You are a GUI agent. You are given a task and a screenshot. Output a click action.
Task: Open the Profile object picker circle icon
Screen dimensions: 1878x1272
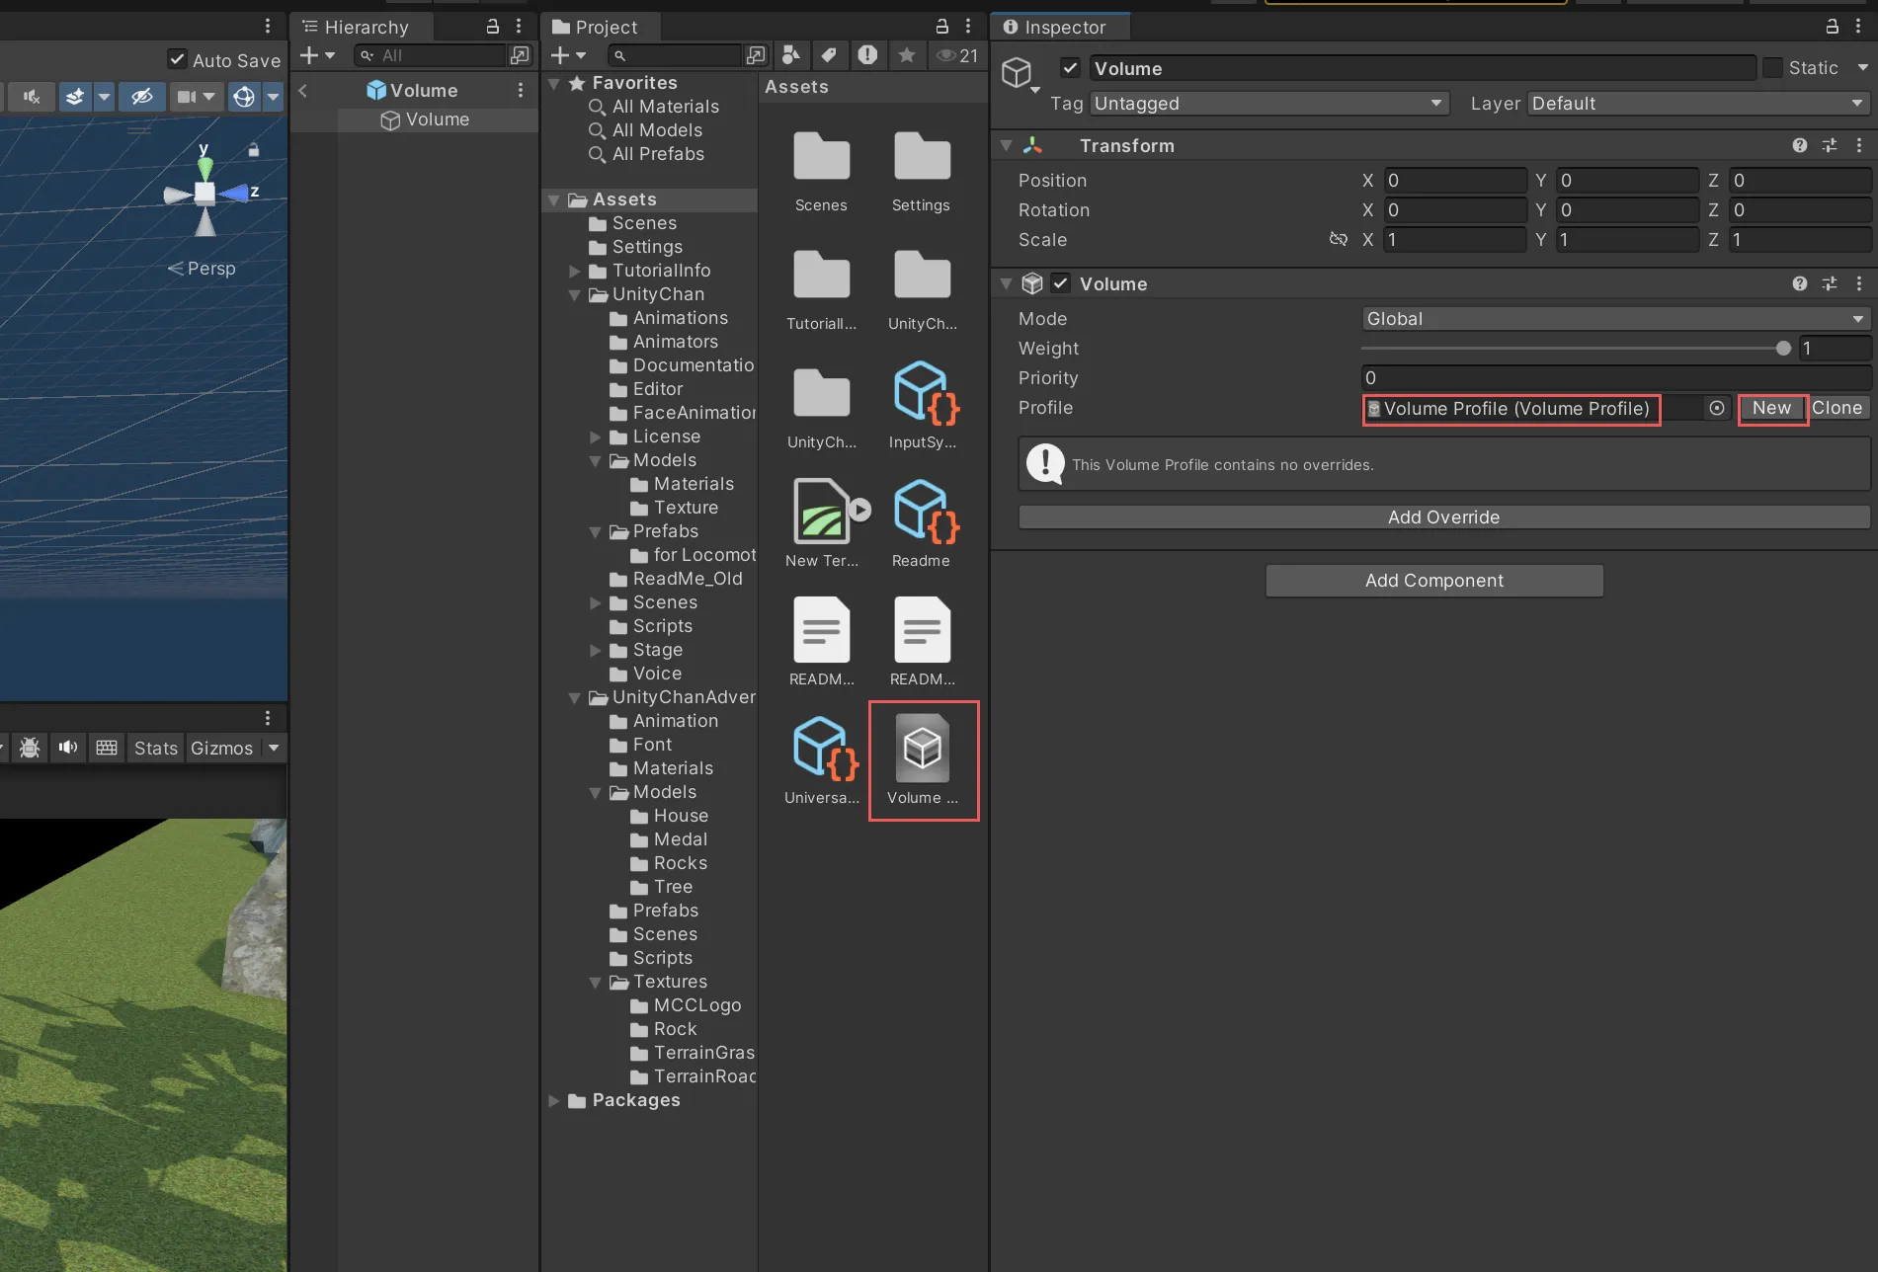[1717, 408]
